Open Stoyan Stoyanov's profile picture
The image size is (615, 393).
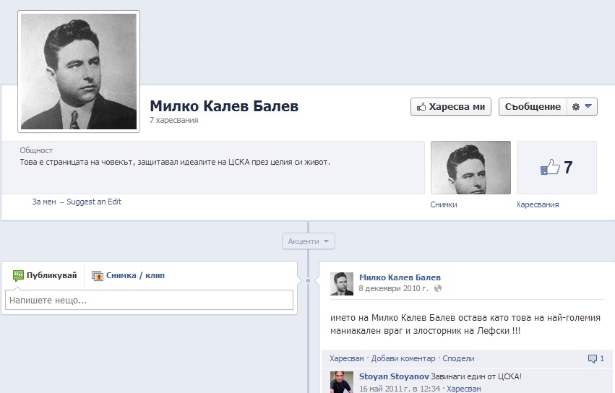pos(342,382)
